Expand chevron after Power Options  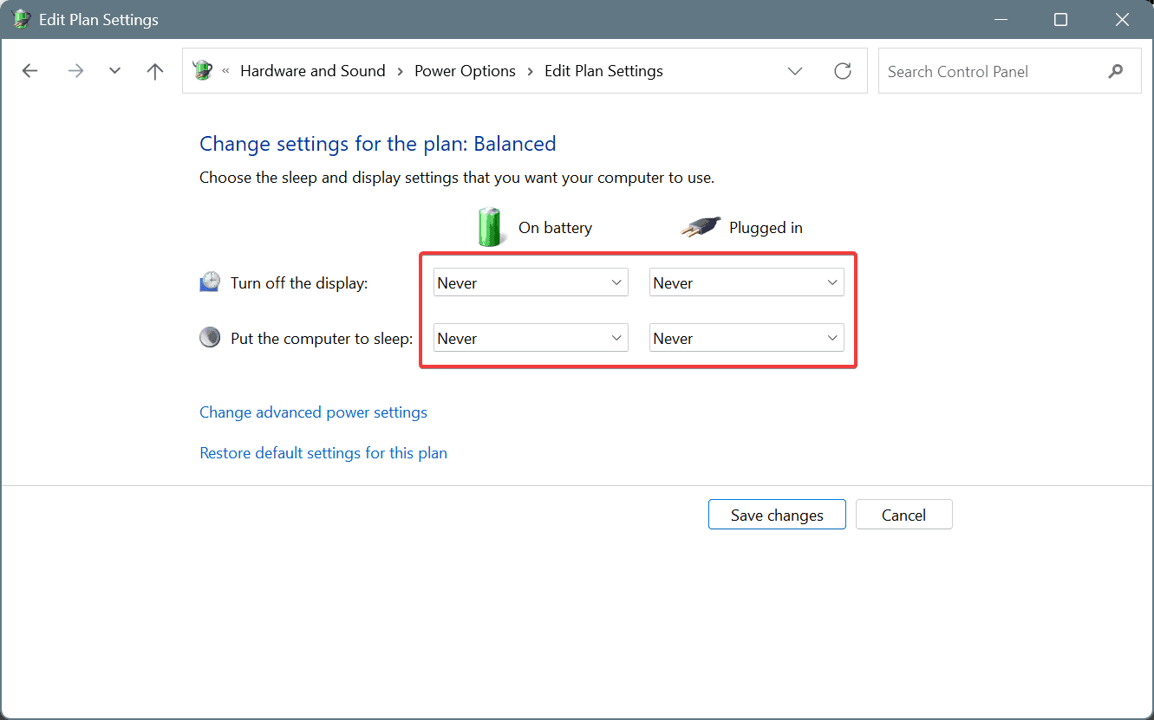[x=531, y=71]
